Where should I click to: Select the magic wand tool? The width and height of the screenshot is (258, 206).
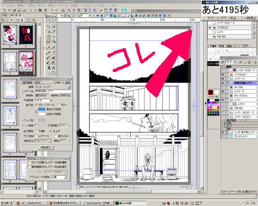[x=48, y=27]
